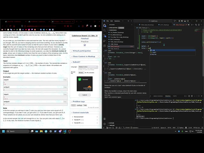Viewport: 204px width, 153px height.
Task: Check the Cloudflare Success verification box
Action: tap(80, 79)
